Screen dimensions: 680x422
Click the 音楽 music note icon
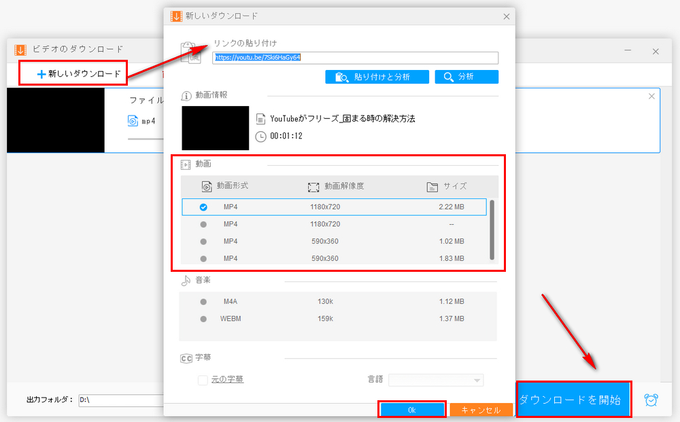[184, 280]
